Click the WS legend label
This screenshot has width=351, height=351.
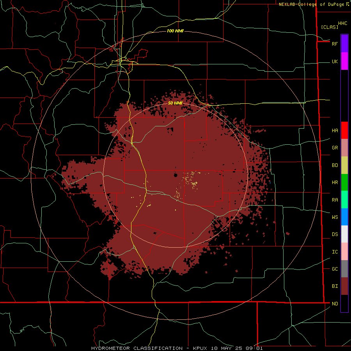335,217
